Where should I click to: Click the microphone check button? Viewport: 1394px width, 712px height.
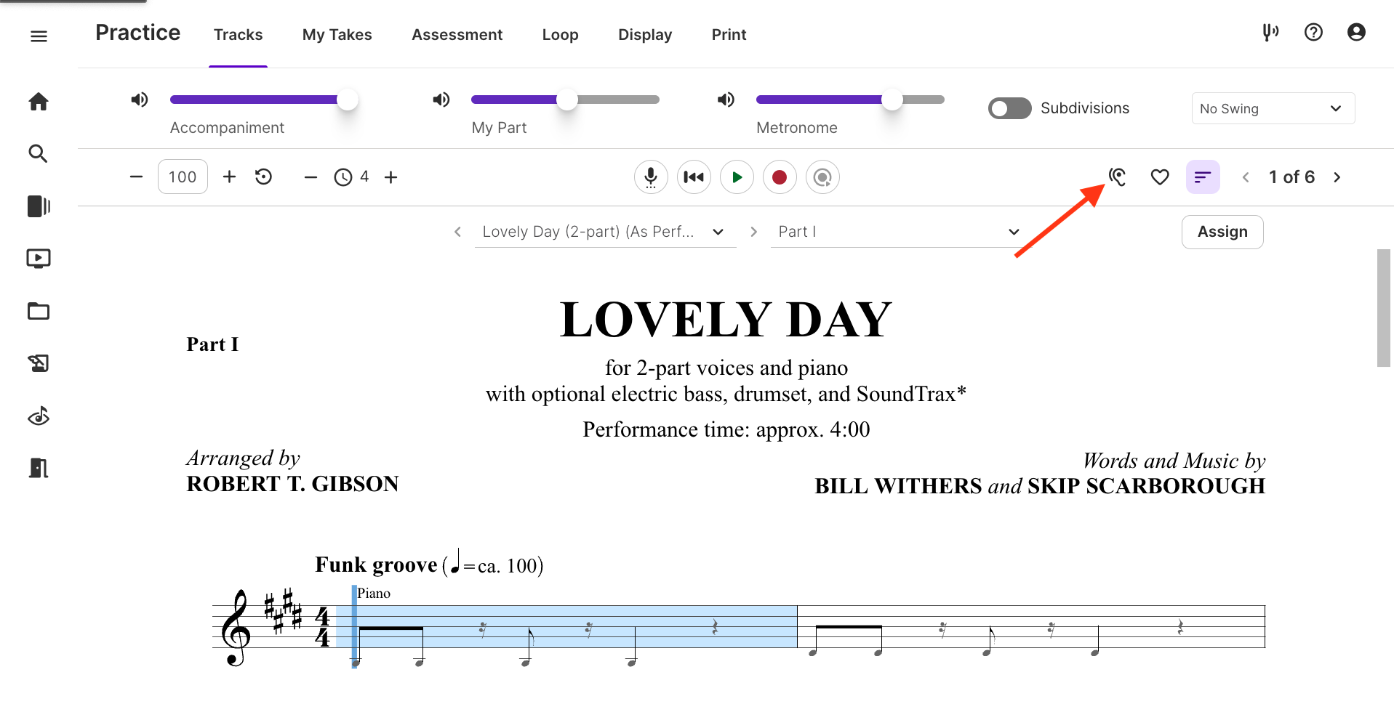click(651, 177)
